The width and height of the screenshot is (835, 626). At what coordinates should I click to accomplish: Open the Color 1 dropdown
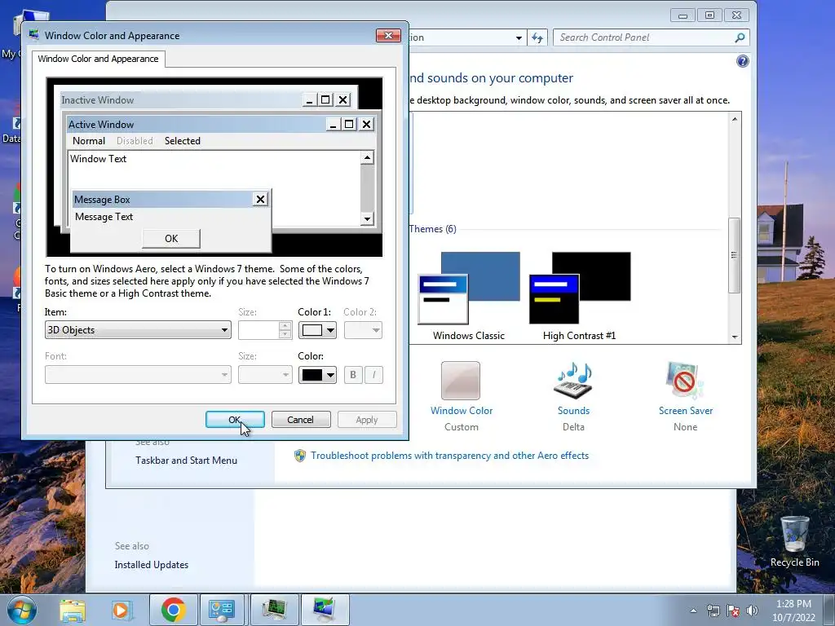coord(317,330)
